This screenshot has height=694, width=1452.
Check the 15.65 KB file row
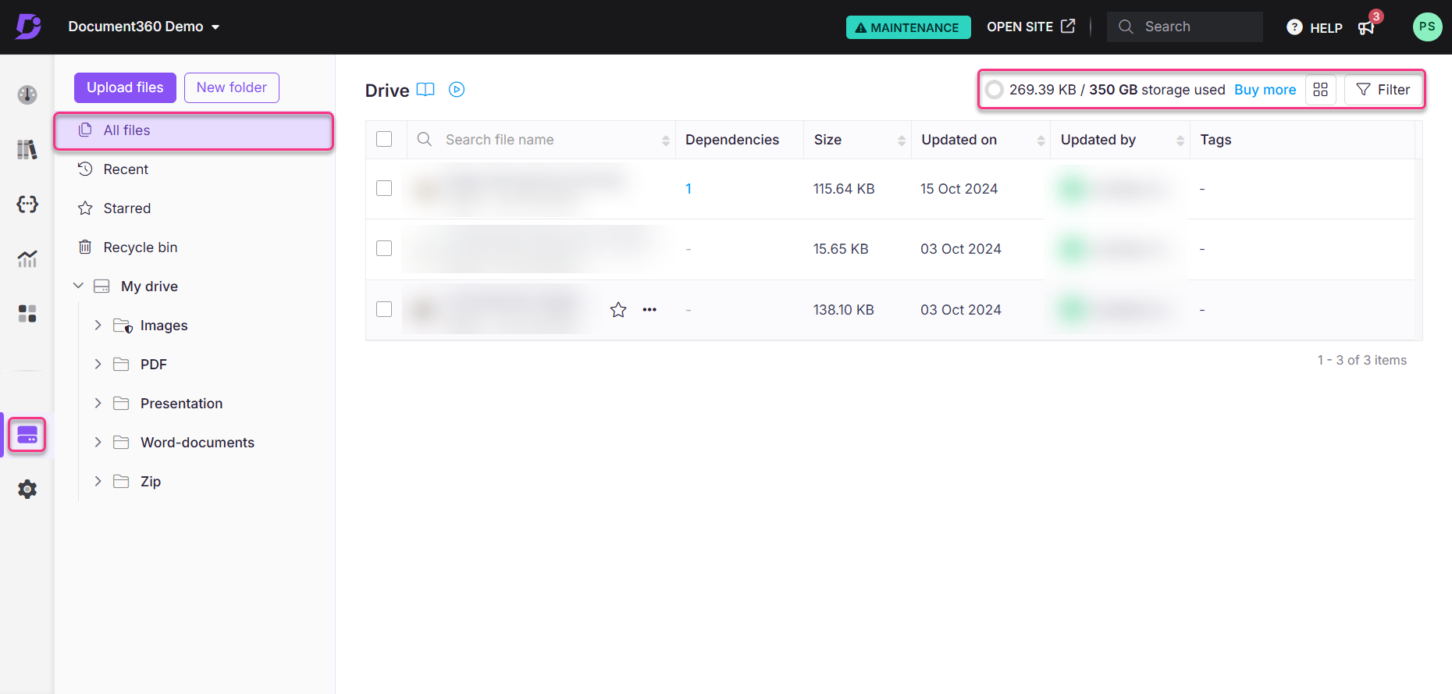tap(384, 248)
